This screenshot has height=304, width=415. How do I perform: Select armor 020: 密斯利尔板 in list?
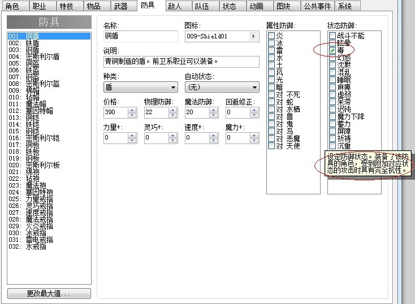pyautogui.click(x=49, y=165)
